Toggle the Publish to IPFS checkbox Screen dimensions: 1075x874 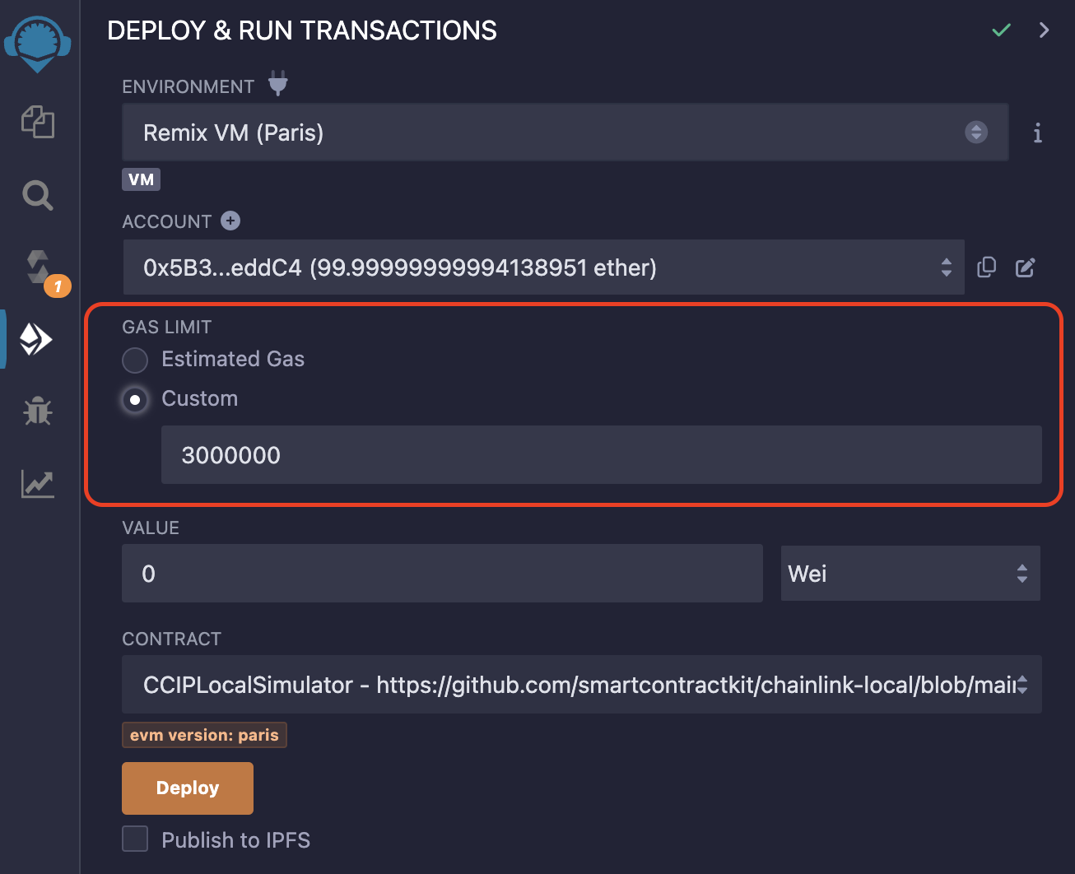pyautogui.click(x=135, y=839)
